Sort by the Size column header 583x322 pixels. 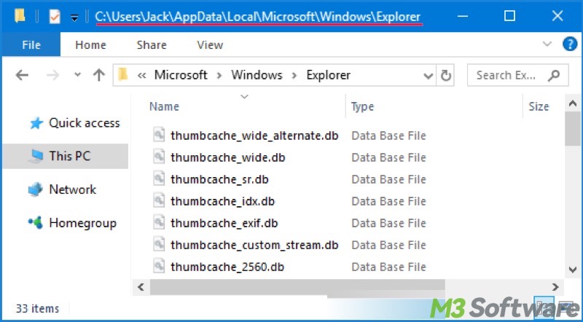[x=539, y=106]
